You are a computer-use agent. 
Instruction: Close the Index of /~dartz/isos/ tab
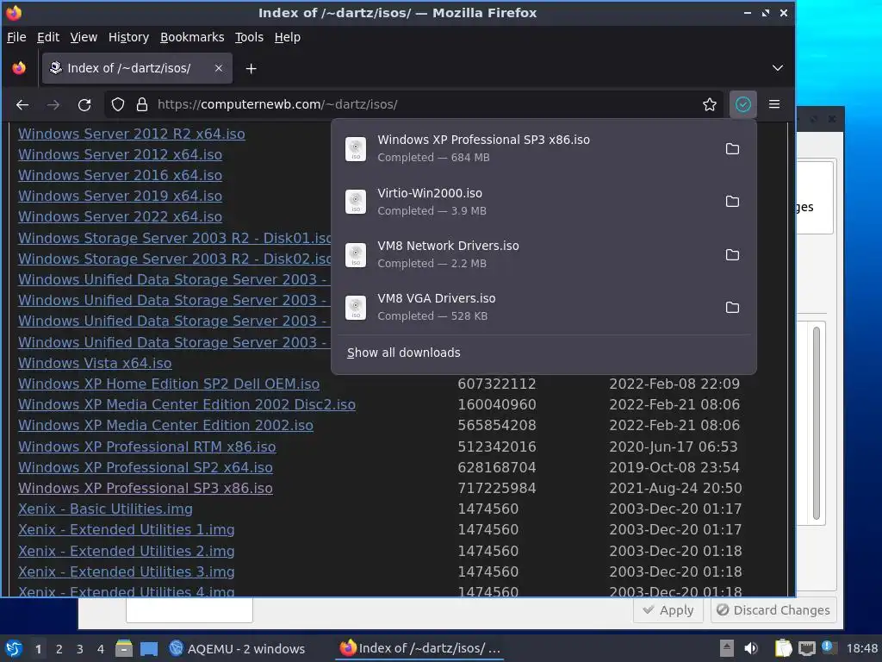[219, 68]
